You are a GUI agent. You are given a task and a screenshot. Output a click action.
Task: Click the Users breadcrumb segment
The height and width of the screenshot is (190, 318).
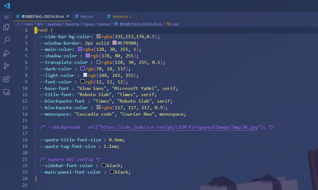[x=29, y=24]
